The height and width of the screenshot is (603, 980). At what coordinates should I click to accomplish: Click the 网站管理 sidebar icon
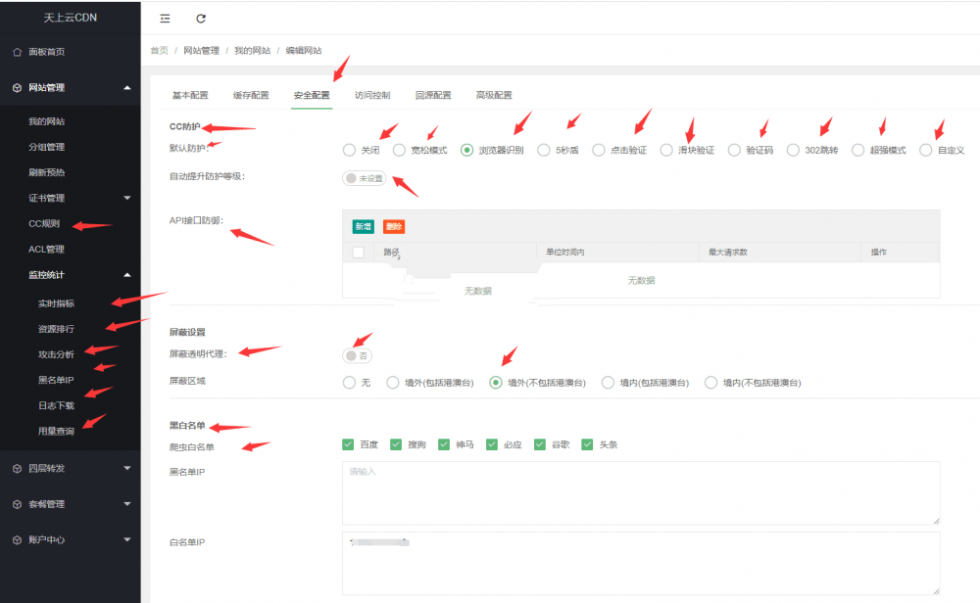click(15, 87)
